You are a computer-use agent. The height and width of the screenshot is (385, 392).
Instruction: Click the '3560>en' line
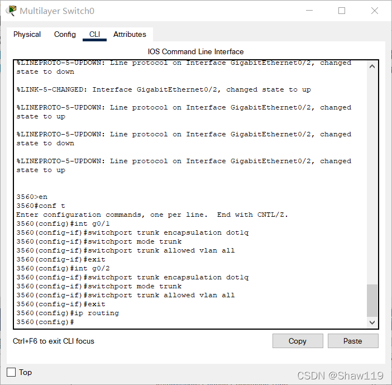click(32, 197)
